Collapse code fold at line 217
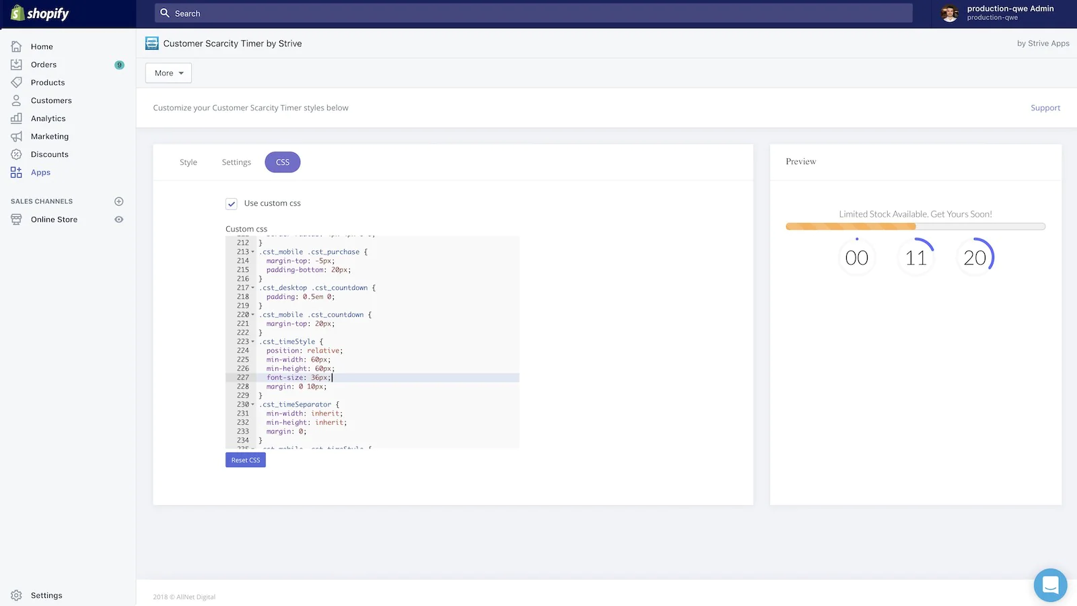 point(253,288)
